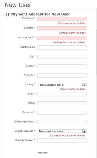Select the Security Answer text field
The height and width of the screenshot is (158, 97).
pos(62,140)
